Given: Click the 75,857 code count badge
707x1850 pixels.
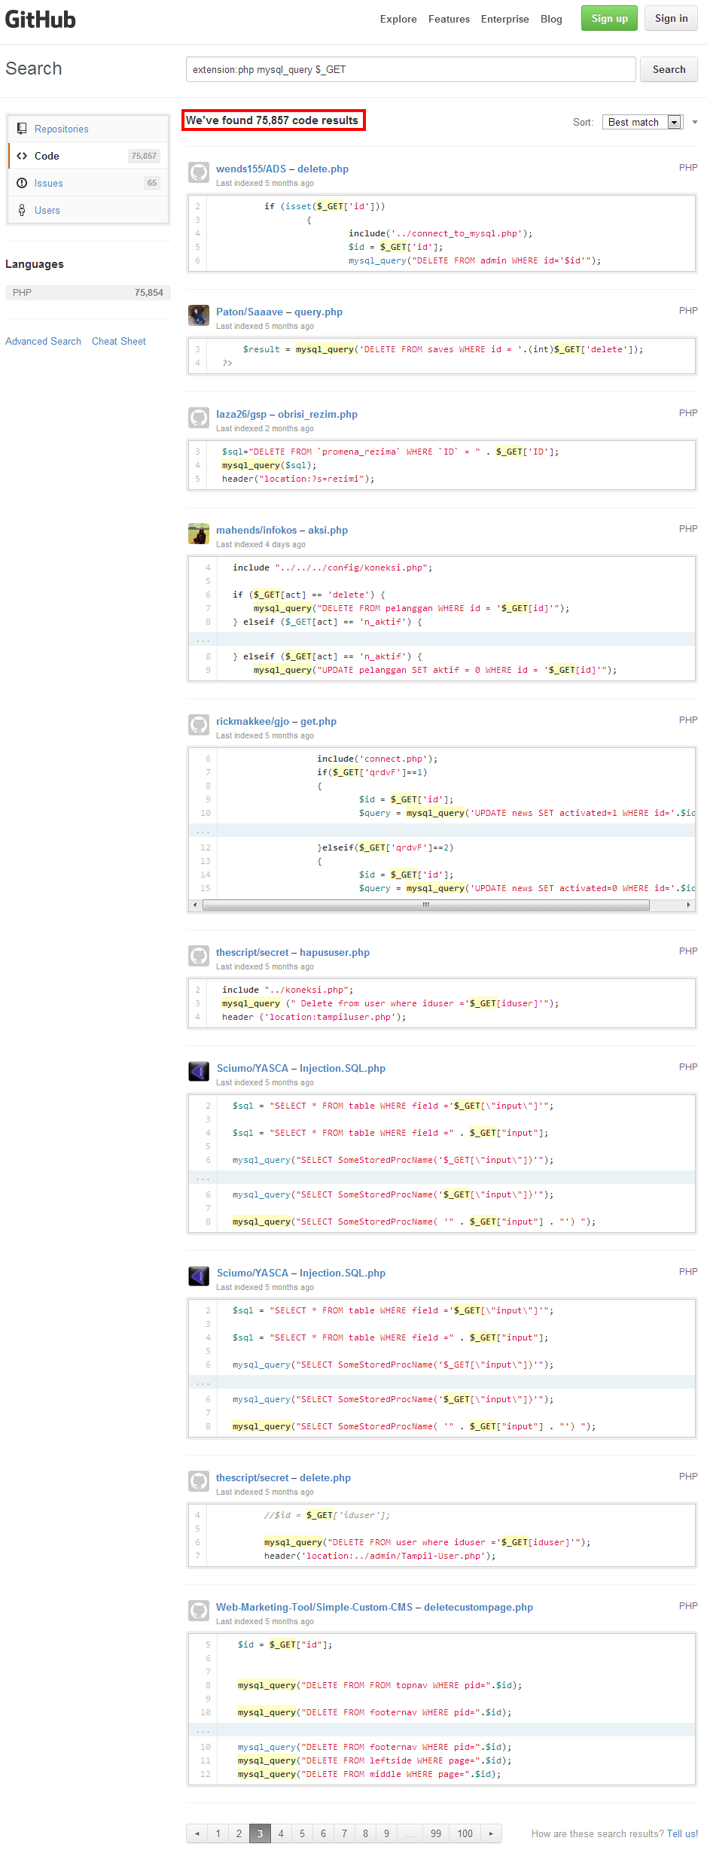Looking at the screenshot, I should (x=144, y=156).
